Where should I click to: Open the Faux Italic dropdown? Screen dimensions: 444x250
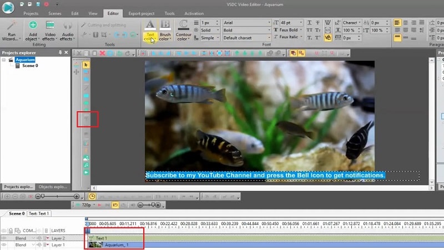click(x=288, y=37)
